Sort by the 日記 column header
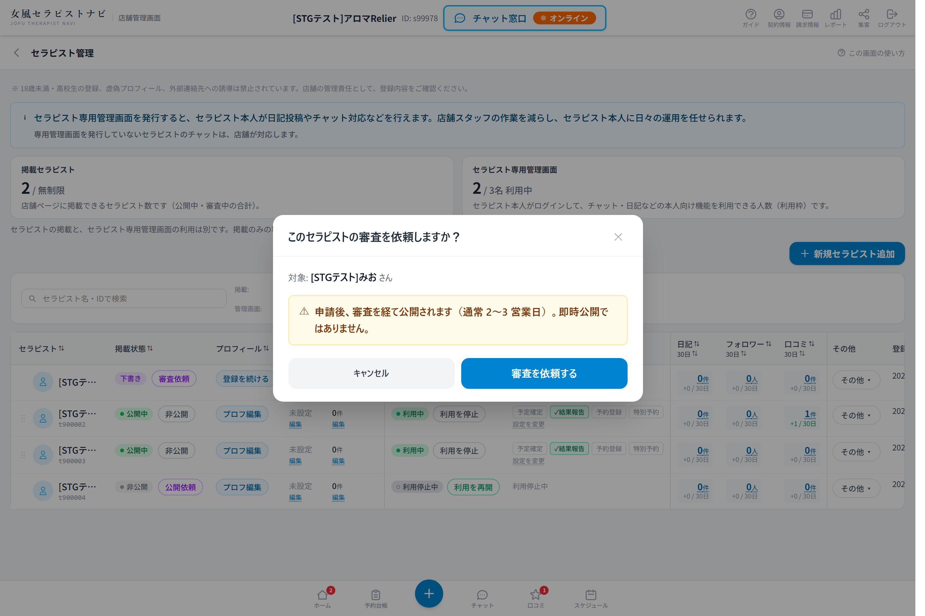925x616 pixels. pyautogui.click(x=688, y=344)
